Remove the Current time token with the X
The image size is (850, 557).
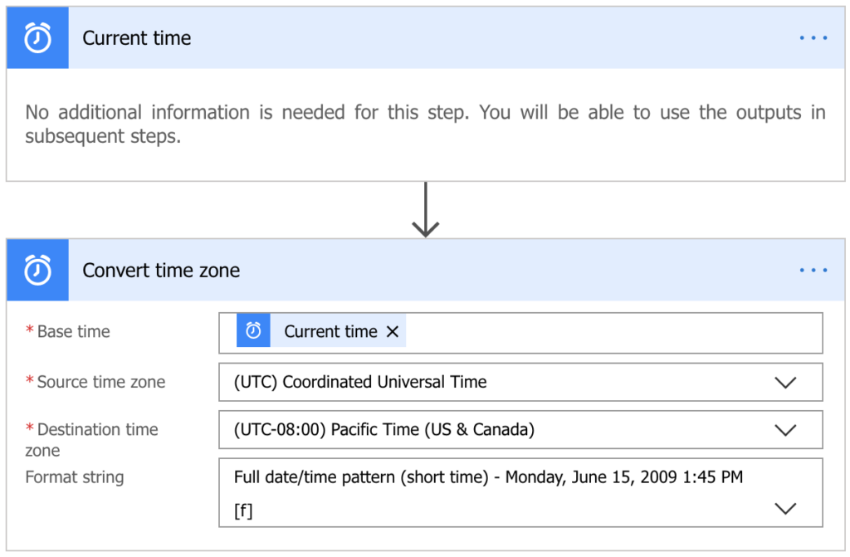pyautogui.click(x=392, y=330)
